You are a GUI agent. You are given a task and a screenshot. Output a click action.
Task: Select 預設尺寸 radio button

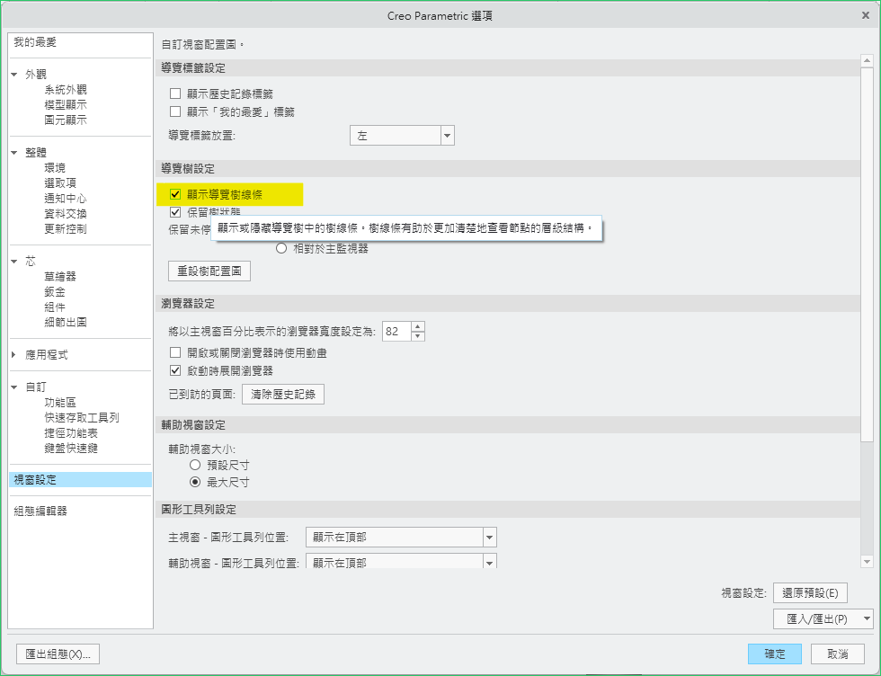(x=194, y=465)
